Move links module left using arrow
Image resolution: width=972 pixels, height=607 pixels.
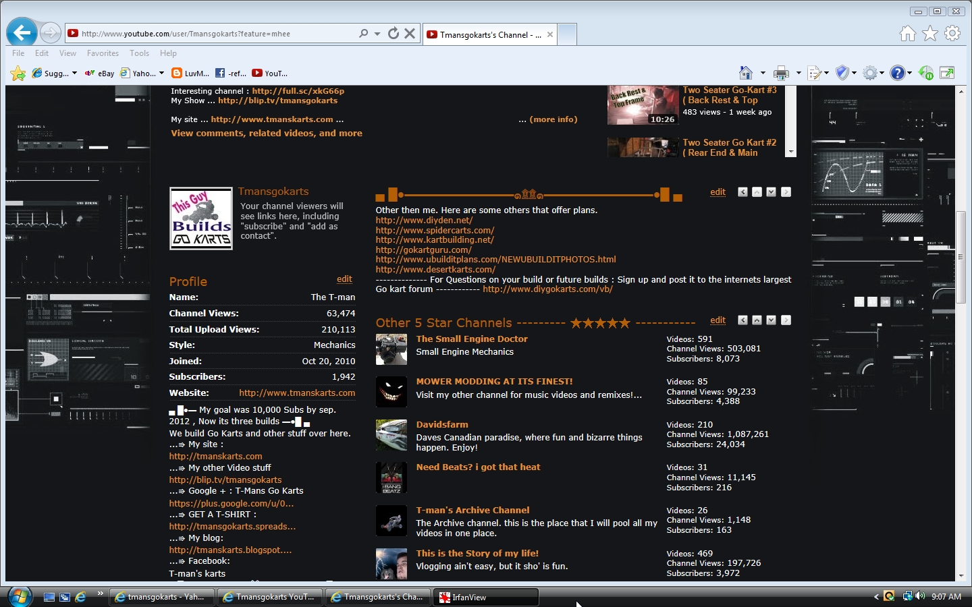coord(742,192)
